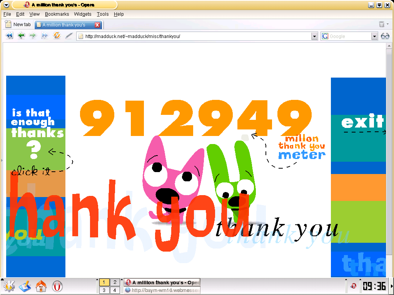Click the Google search engine icon

click(325, 36)
